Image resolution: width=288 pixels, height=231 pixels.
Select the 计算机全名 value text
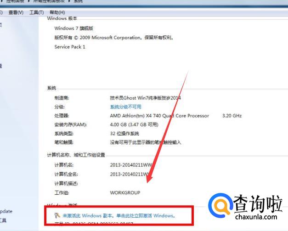point(130,174)
